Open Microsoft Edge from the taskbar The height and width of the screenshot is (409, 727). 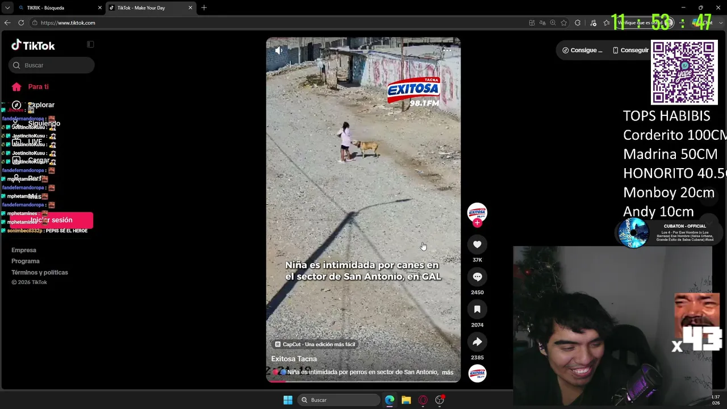390,400
